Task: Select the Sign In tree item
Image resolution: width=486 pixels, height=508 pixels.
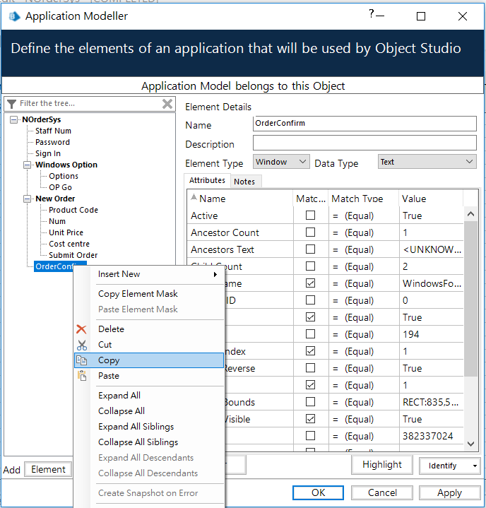Action: [48, 153]
